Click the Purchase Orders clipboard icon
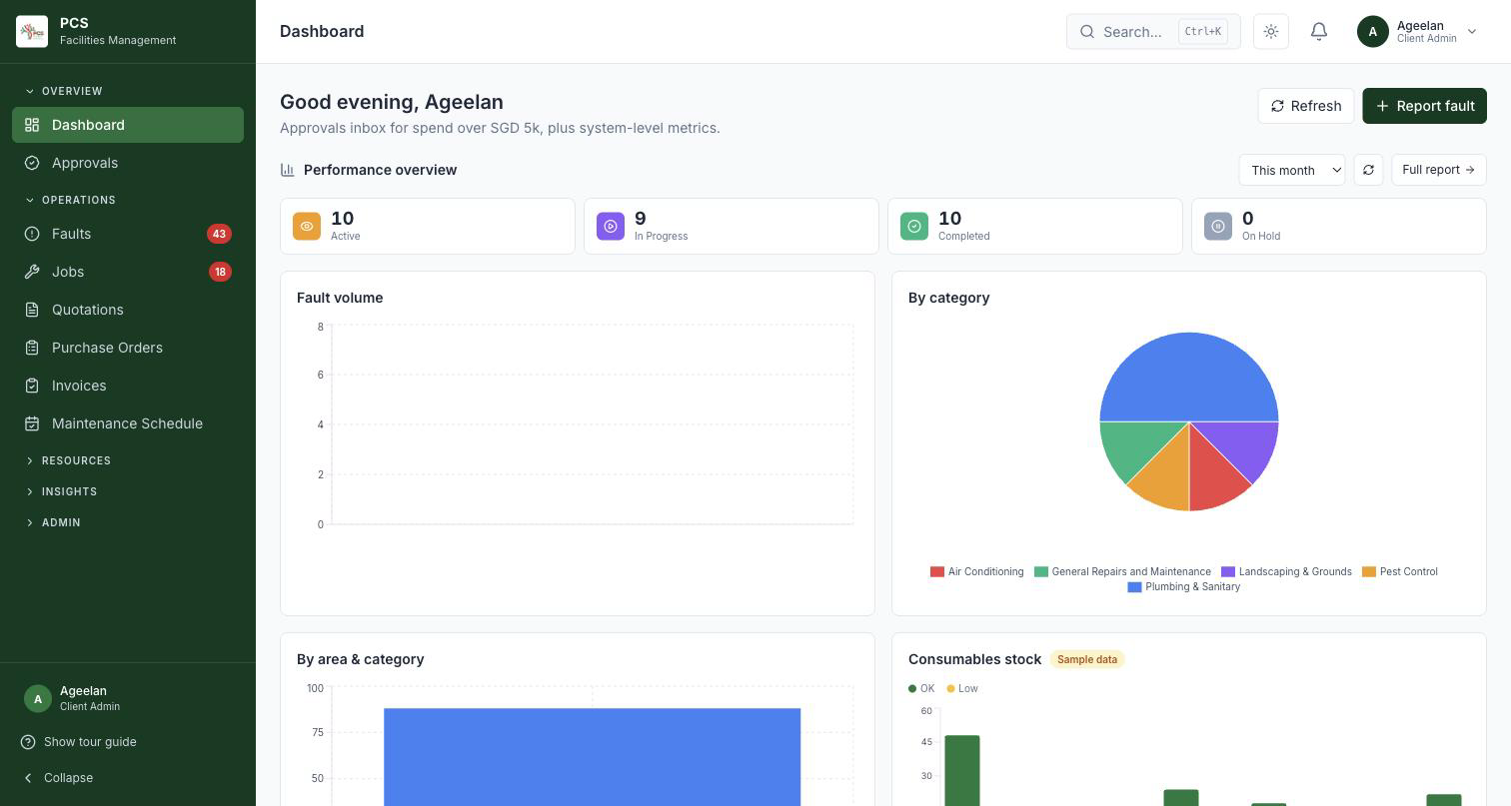This screenshot has width=1511, height=806. click(x=32, y=348)
